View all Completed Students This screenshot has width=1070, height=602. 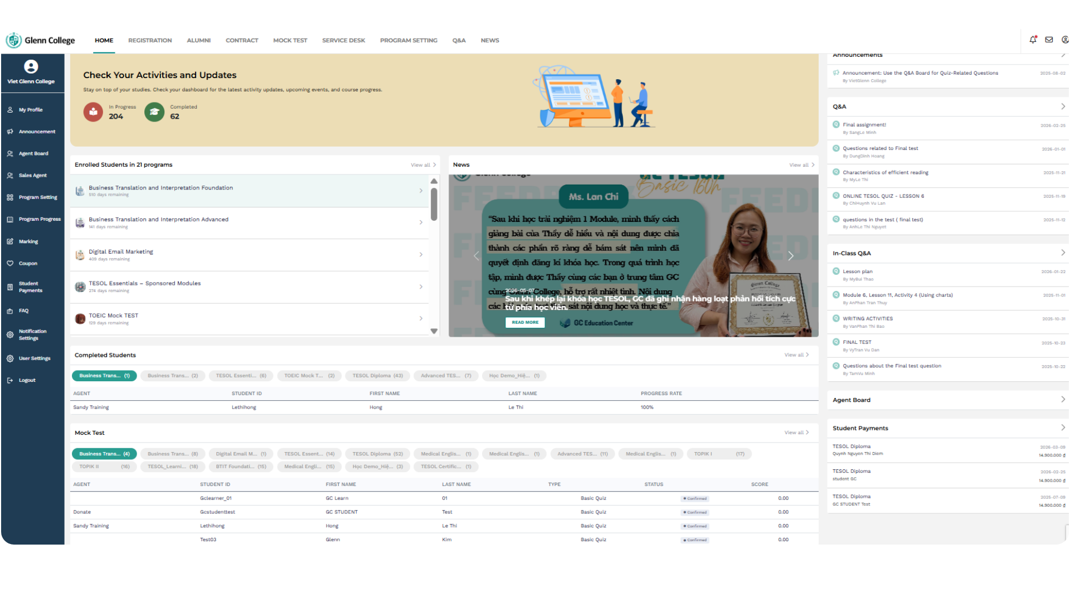click(x=796, y=355)
